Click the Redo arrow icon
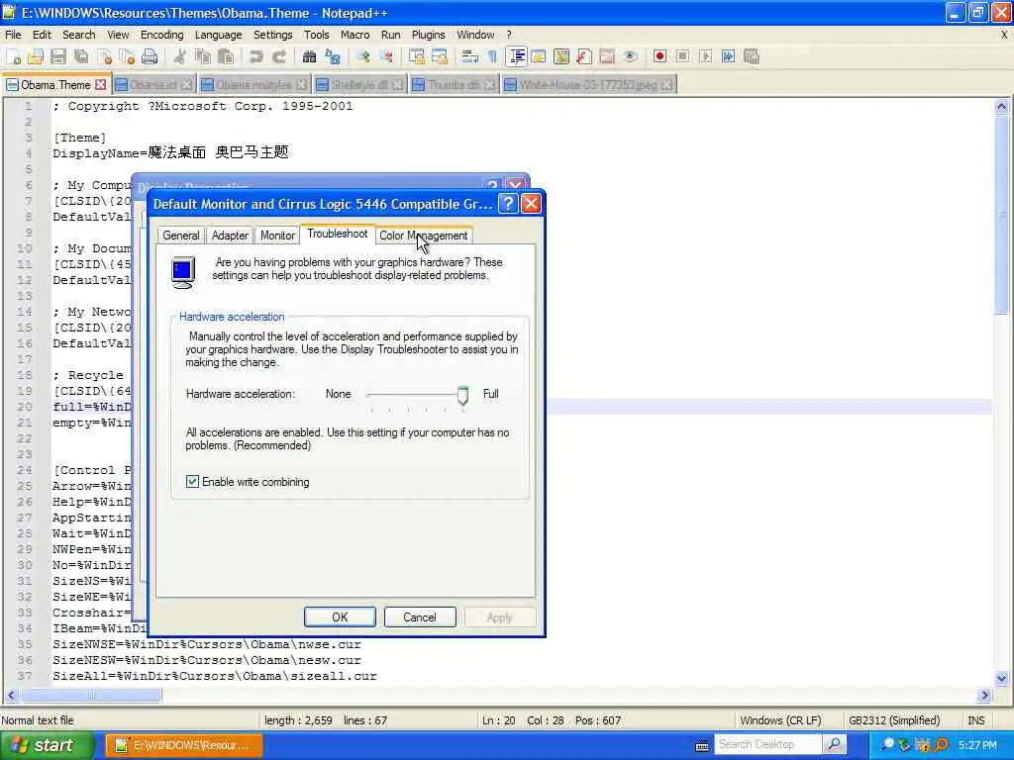The width and height of the screenshot is (1014, 760). [278, 56]
